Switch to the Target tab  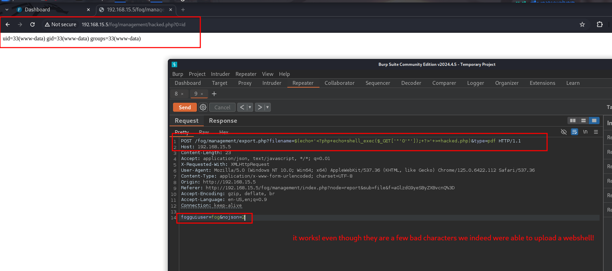point(220,83)
